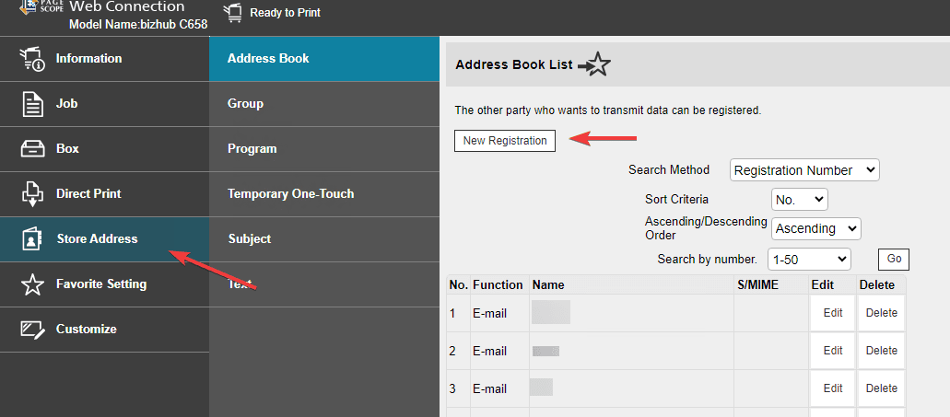Click the Information menu icon
Image resolution: width=950 pixels, height=417 pixels.
point(31,59)
